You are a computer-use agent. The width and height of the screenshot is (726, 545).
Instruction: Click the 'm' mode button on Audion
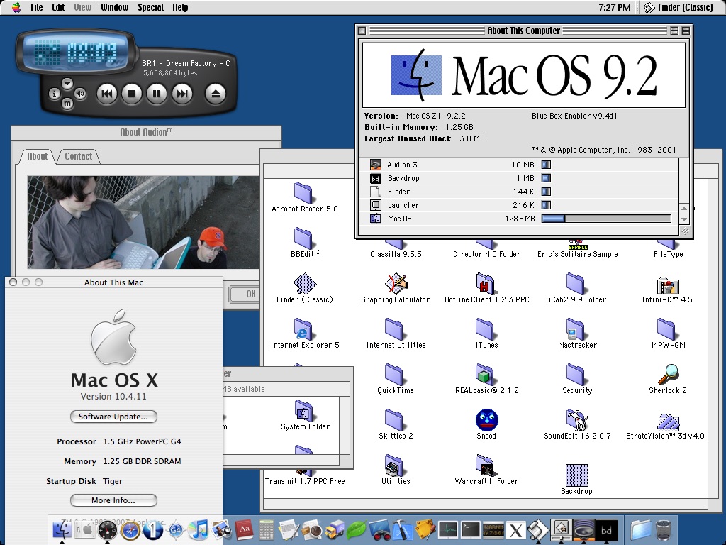click(67, 104)
